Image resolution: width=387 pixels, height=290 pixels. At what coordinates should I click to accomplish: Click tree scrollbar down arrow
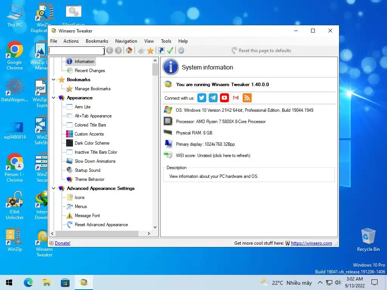click(155, 227)
